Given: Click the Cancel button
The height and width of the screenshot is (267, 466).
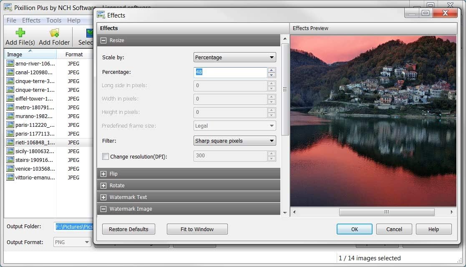Looking at the screenshot, I should (x=394, y=229).
